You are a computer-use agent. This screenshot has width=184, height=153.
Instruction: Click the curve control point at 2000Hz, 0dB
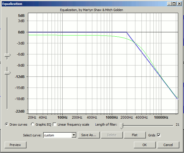click(127, 32)
